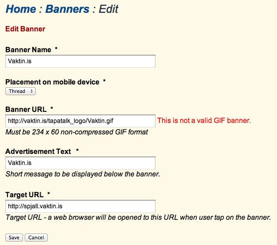Click the short message hint below Advertisement Text
This screenshot has width=277, height=245.
tap(83, 174)
